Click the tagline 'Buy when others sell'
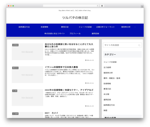This screenshot has height=127, width=150. (75, 11)
